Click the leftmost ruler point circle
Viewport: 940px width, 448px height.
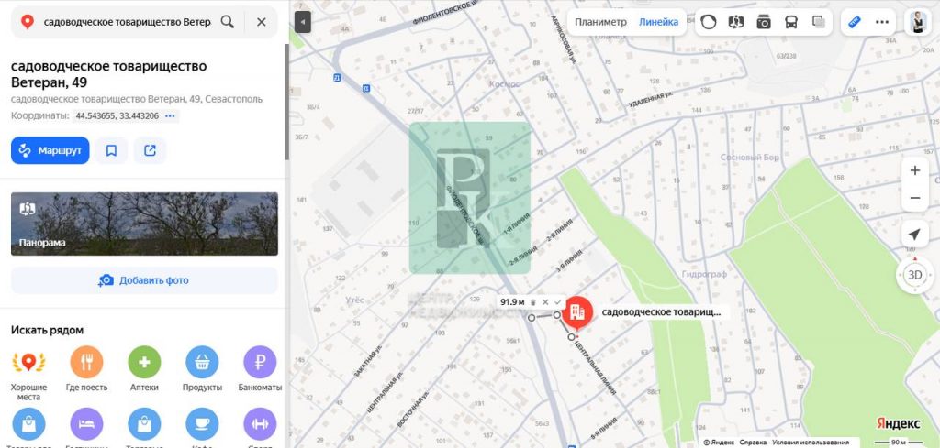tap(532, 318)
